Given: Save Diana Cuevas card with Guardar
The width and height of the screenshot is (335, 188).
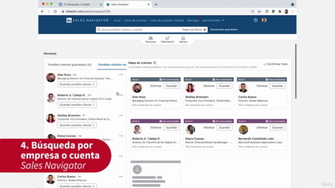Looking at the screenshot, I should coord(225,127).
